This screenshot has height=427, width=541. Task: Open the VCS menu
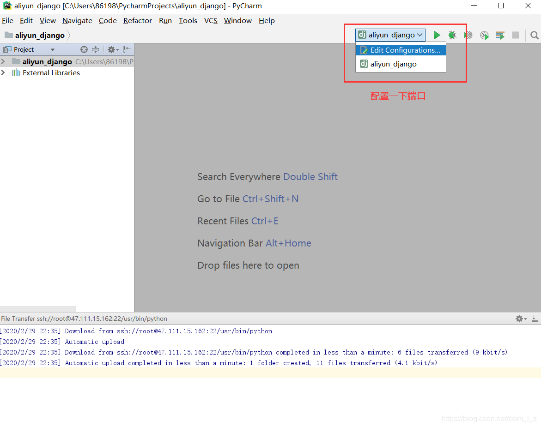(x=211, y=21)
